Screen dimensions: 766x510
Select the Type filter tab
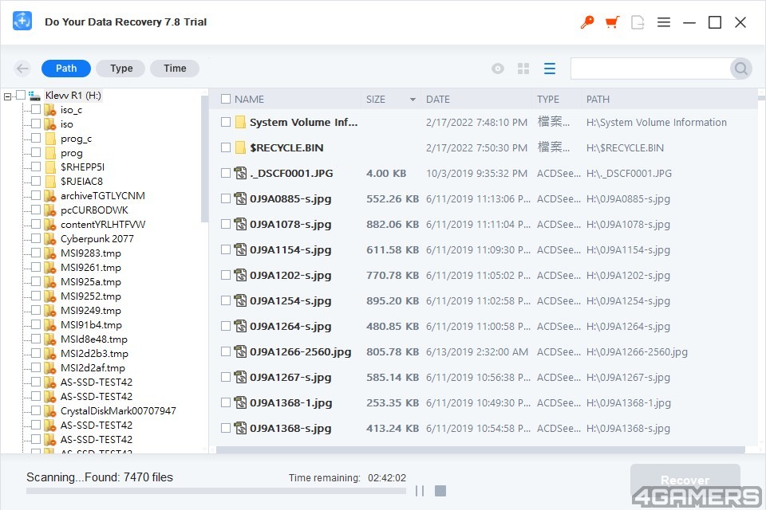[120, 69]
